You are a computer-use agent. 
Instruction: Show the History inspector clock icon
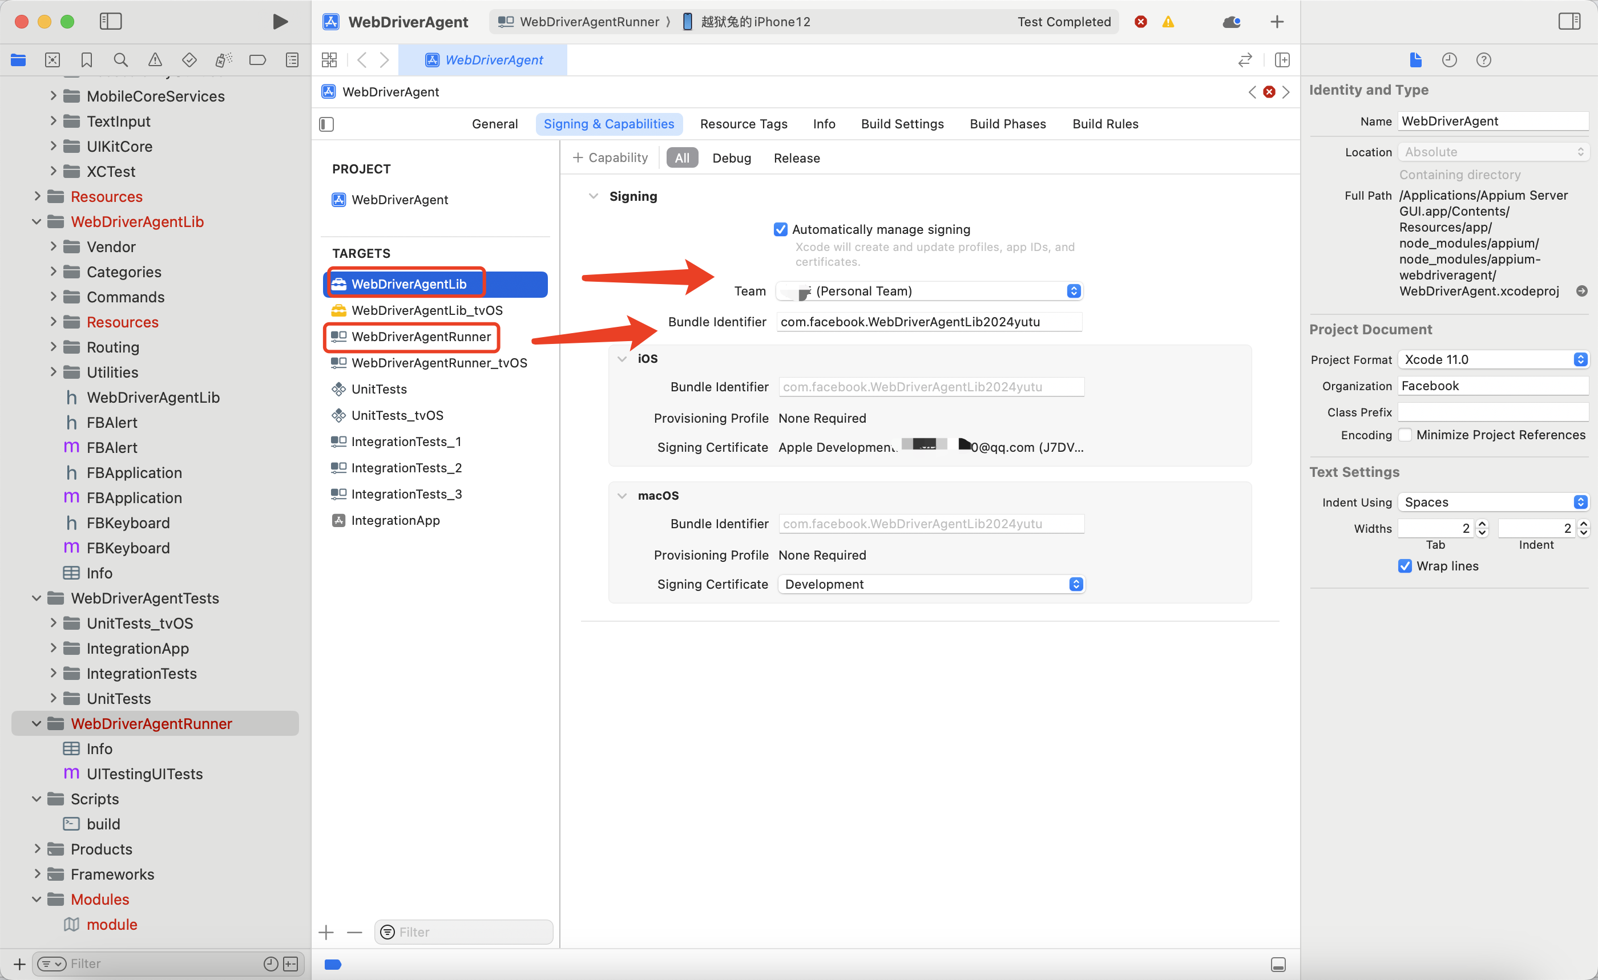[1450, 60]
